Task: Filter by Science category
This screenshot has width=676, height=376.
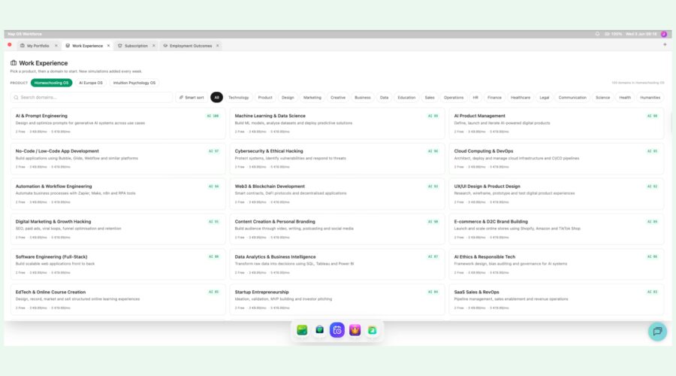Action: tap(602, 98)
